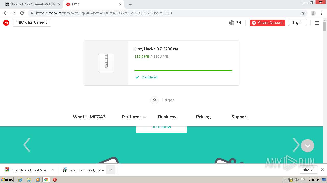Show hidden system tray icons
This screenshot has height=183, width=327.
(x=285, y=180)
